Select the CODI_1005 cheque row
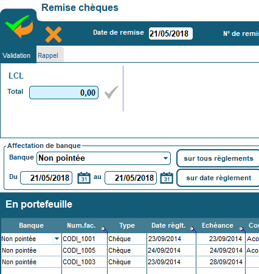The image size is (259, 274). point(129,250)
